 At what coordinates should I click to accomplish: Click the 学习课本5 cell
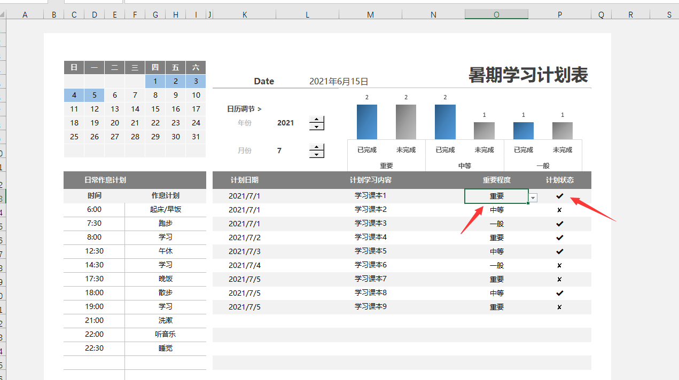pyautogui.click(x=370, y=251)
